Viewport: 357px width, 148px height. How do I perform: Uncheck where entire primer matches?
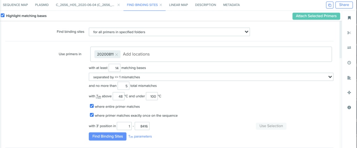[x=92, y=106]
